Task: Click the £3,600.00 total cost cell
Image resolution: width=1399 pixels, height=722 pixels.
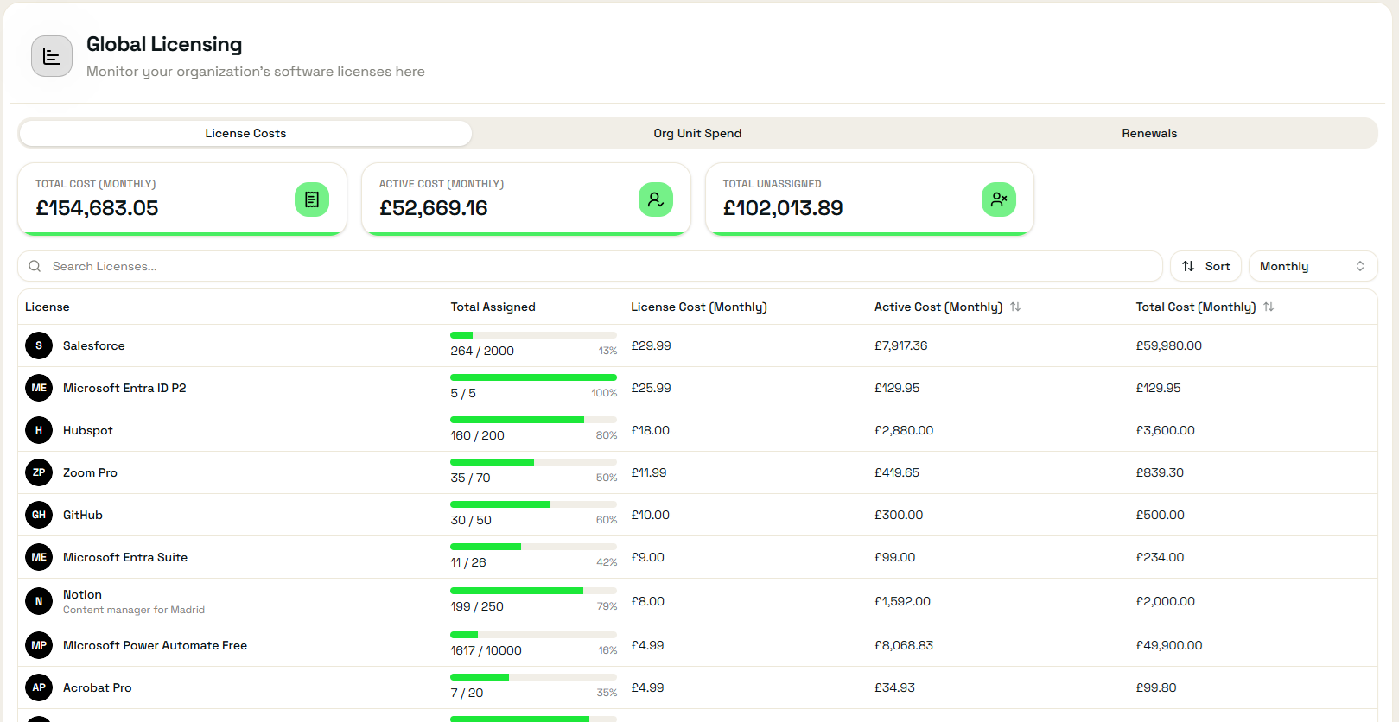Action: click(x=1165, y=430)
